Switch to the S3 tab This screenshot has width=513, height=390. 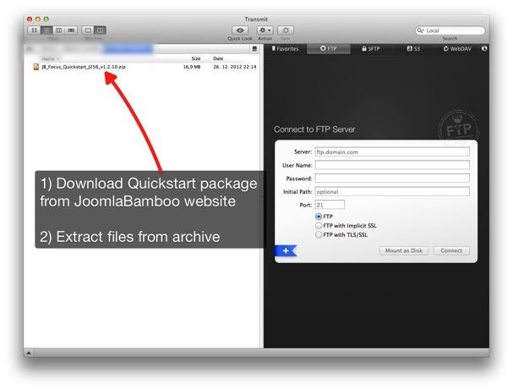pyautogui.click(x=413, y=49)
